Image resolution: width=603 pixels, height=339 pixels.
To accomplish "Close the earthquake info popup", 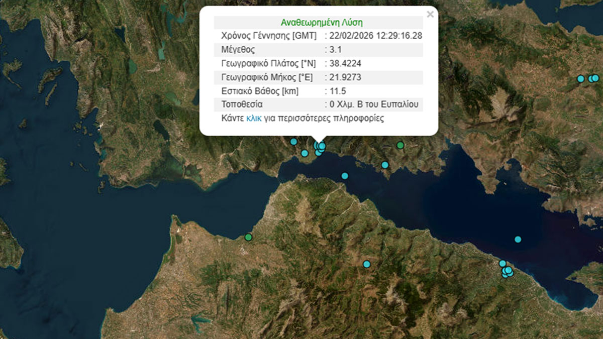I will click(x=430, y=15).
